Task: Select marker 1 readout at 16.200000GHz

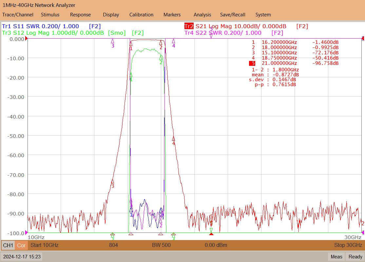Action: pos(295,42)
